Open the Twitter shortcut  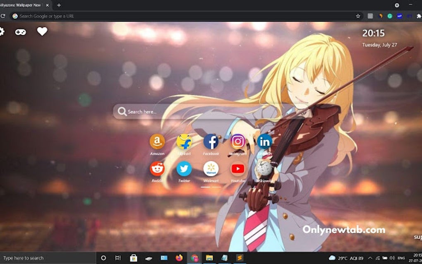184,169
